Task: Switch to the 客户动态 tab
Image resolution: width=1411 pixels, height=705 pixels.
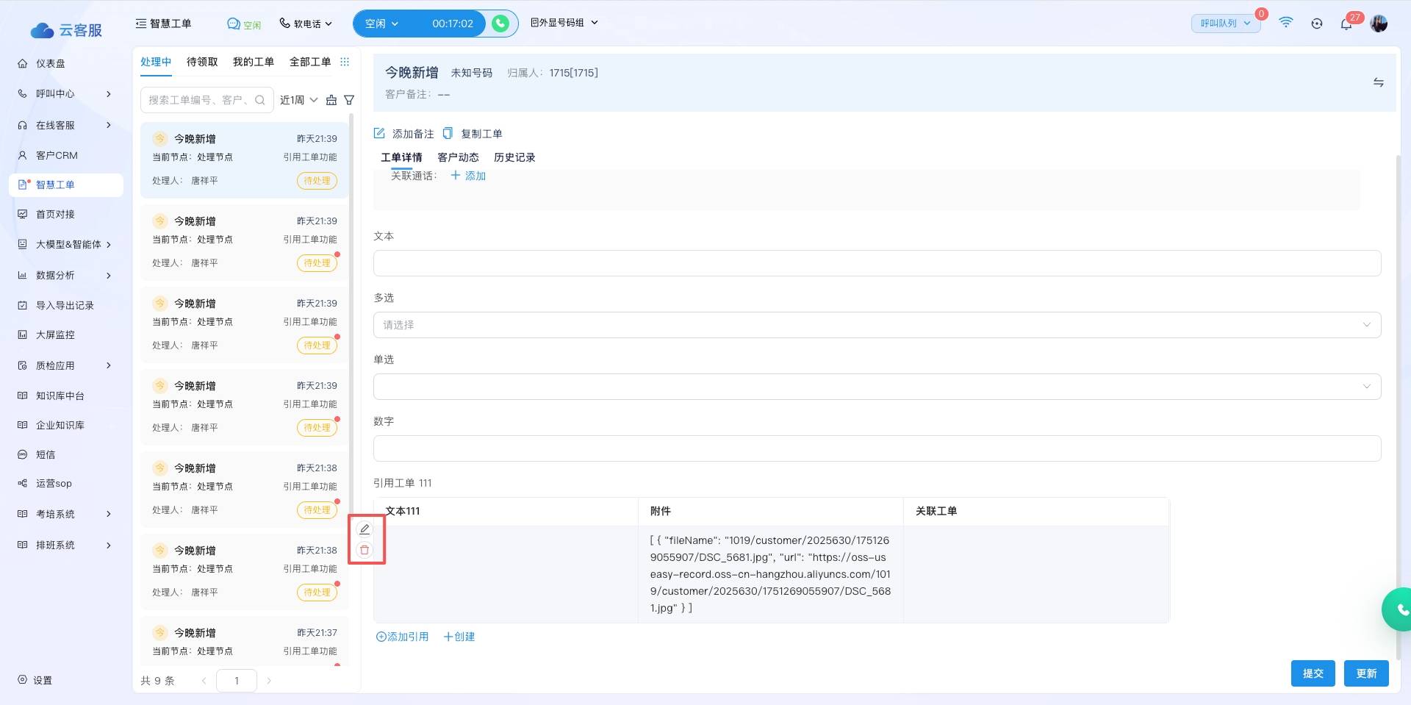Action: [x=458, y=157]
